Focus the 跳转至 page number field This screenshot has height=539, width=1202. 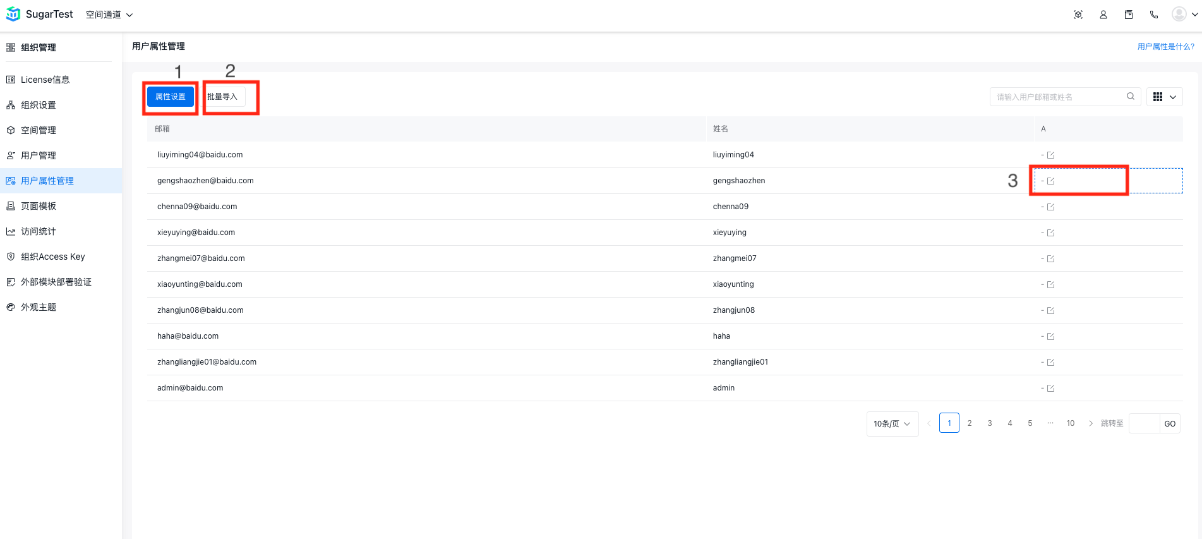pos(1144,423)
